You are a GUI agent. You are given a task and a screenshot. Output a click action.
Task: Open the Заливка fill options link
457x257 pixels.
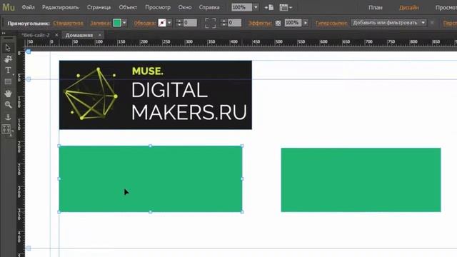click(x=101, y=23)
